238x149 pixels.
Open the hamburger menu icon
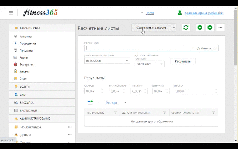[x=11, y=13]
